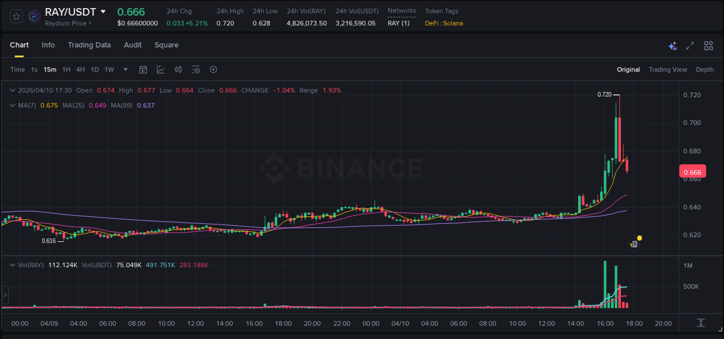Open the date-picker calendar icon
Screen dimensions: 724x339
(x=143, y=69)
